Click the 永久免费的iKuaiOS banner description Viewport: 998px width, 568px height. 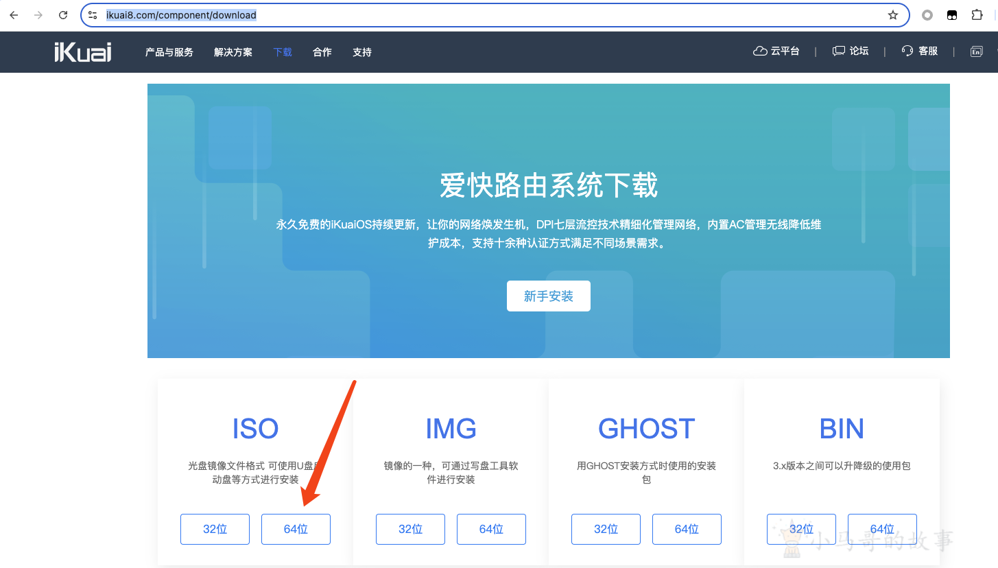coord(549,233)
